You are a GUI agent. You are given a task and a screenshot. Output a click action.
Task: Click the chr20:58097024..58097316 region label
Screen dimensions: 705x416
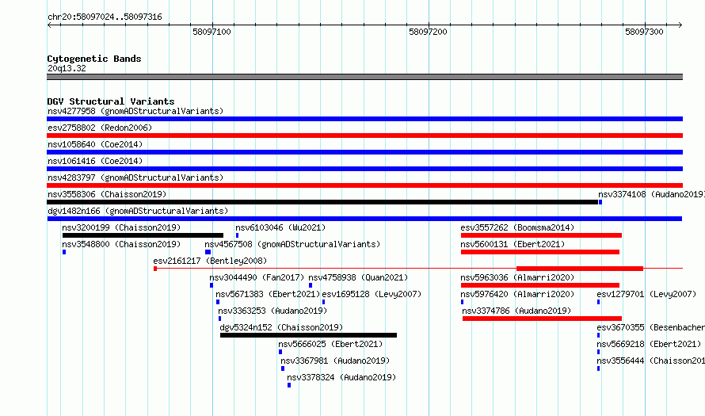[x=105, y=17]
